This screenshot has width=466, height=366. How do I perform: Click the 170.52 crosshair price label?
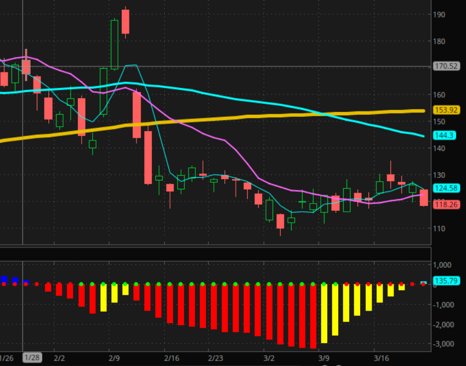click(446, 66)
